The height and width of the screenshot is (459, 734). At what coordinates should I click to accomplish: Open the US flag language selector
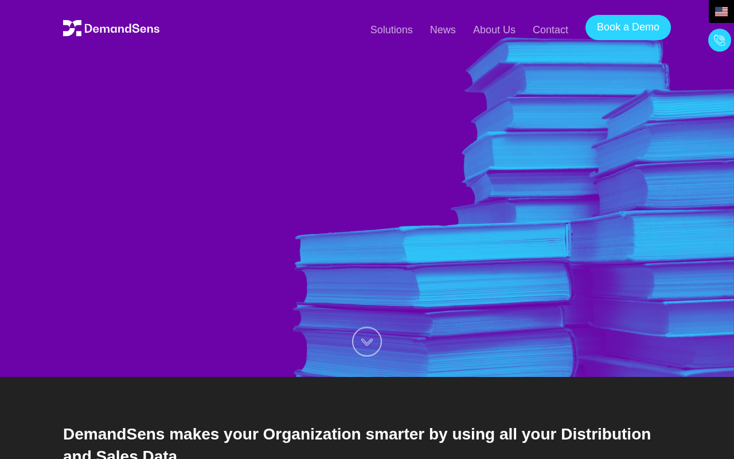(x=721, y=11)
